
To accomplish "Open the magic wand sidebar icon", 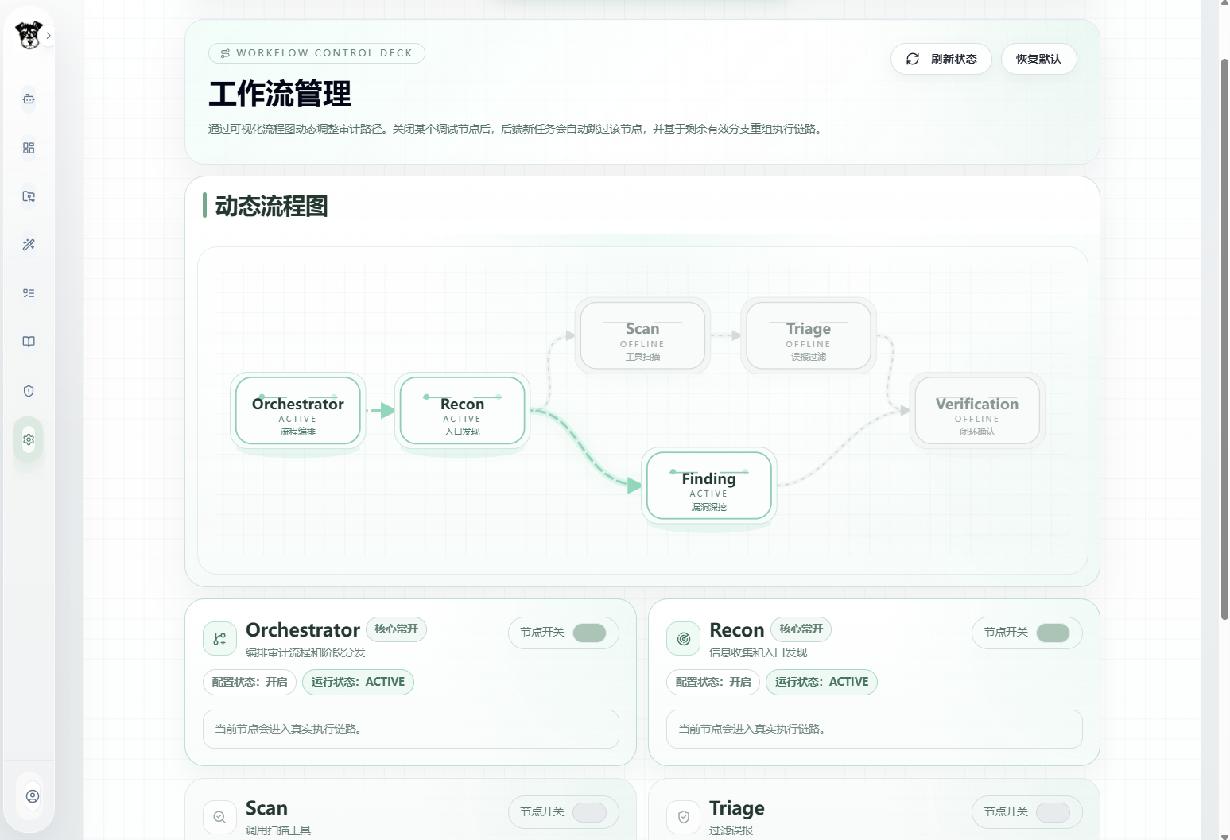I will pos(29,245).
